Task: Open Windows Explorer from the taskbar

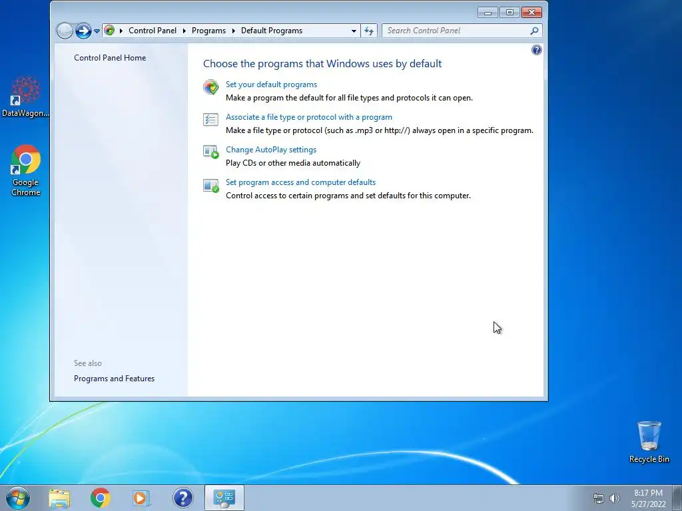Action: (x=59, y=498)
